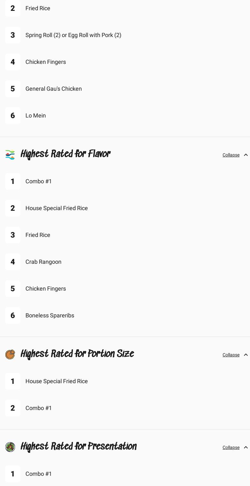
Task: Open Spring Roll or Egg Roll item
Action: (x=73, y=35)
